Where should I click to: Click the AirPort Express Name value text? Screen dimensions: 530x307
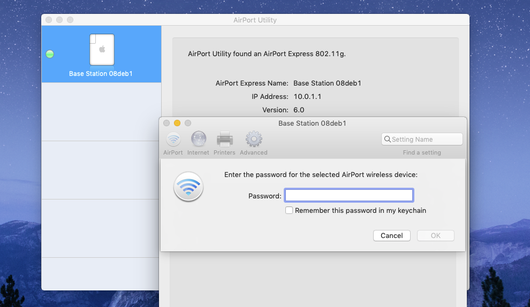327,83
